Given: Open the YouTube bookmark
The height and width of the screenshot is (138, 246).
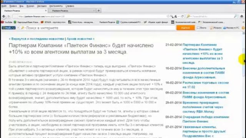Looking at the screenshot, I should pyautogui.click(x=7, y=22).
